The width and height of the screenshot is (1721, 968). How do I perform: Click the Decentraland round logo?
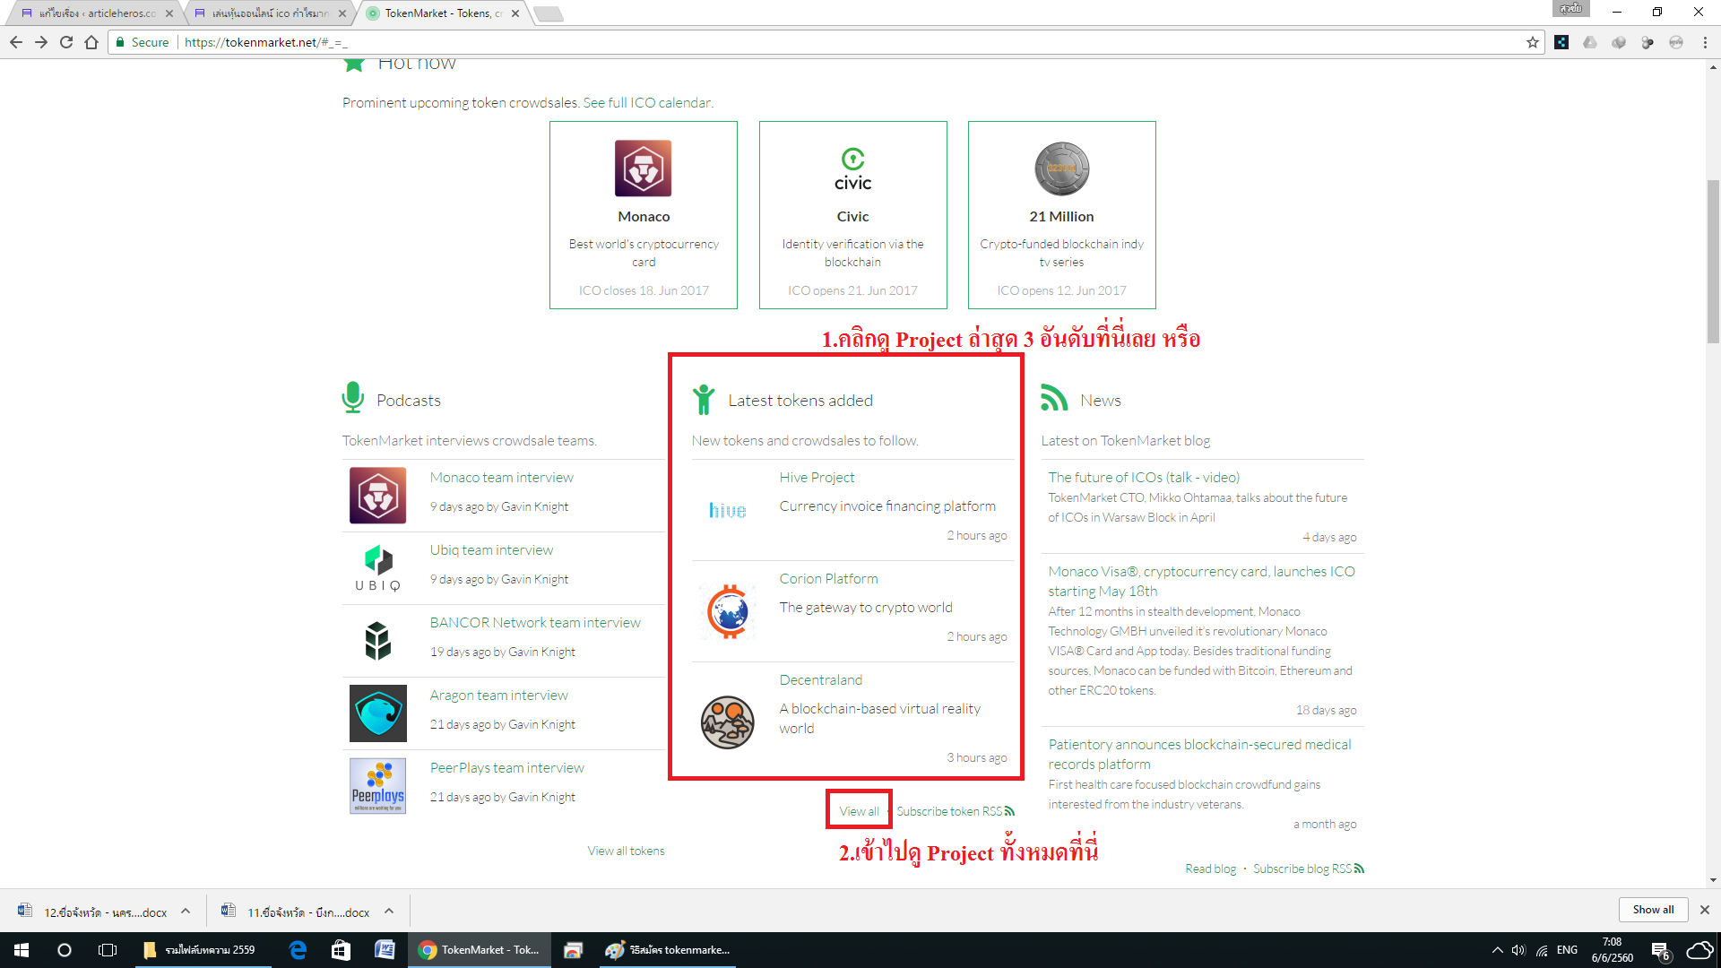pos(727,722)
